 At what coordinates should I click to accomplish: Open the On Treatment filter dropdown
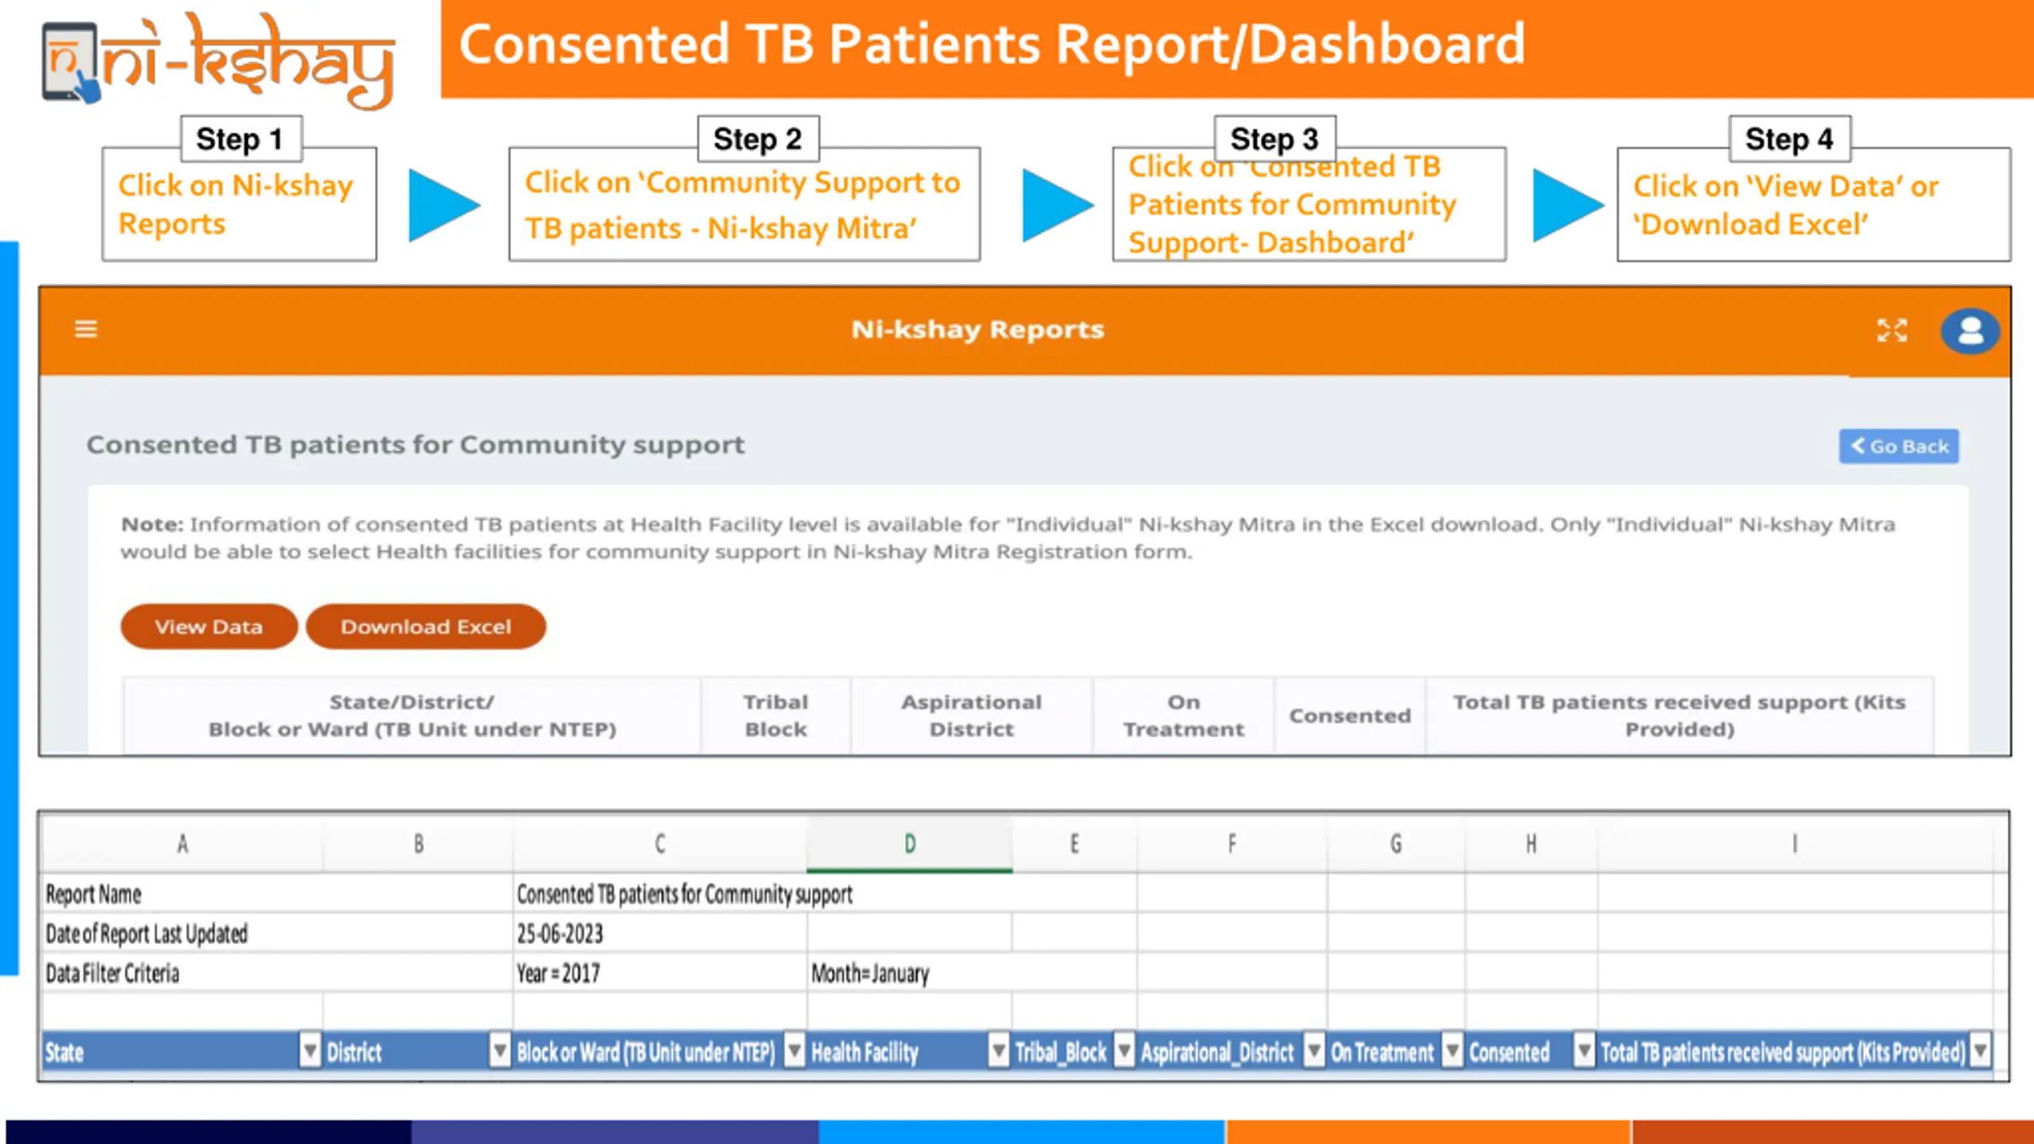click(1452, 1051)
